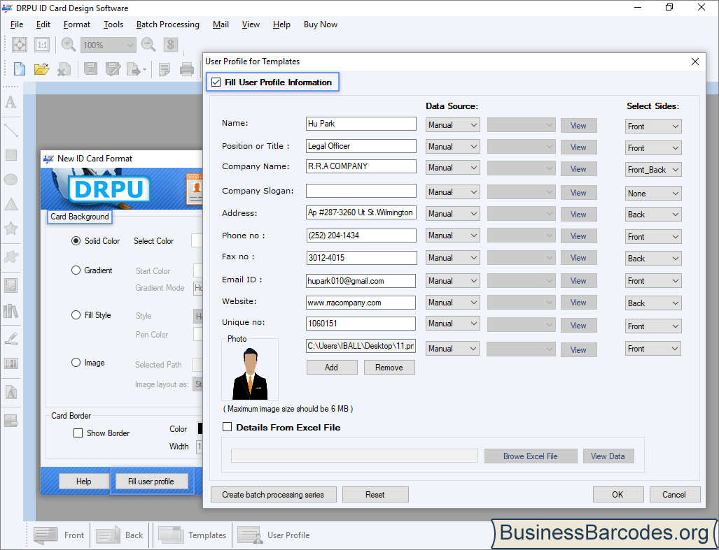719x550 pixels.
Task: Open the 100% zoom level dropdown
Action: tap(109, 45)
